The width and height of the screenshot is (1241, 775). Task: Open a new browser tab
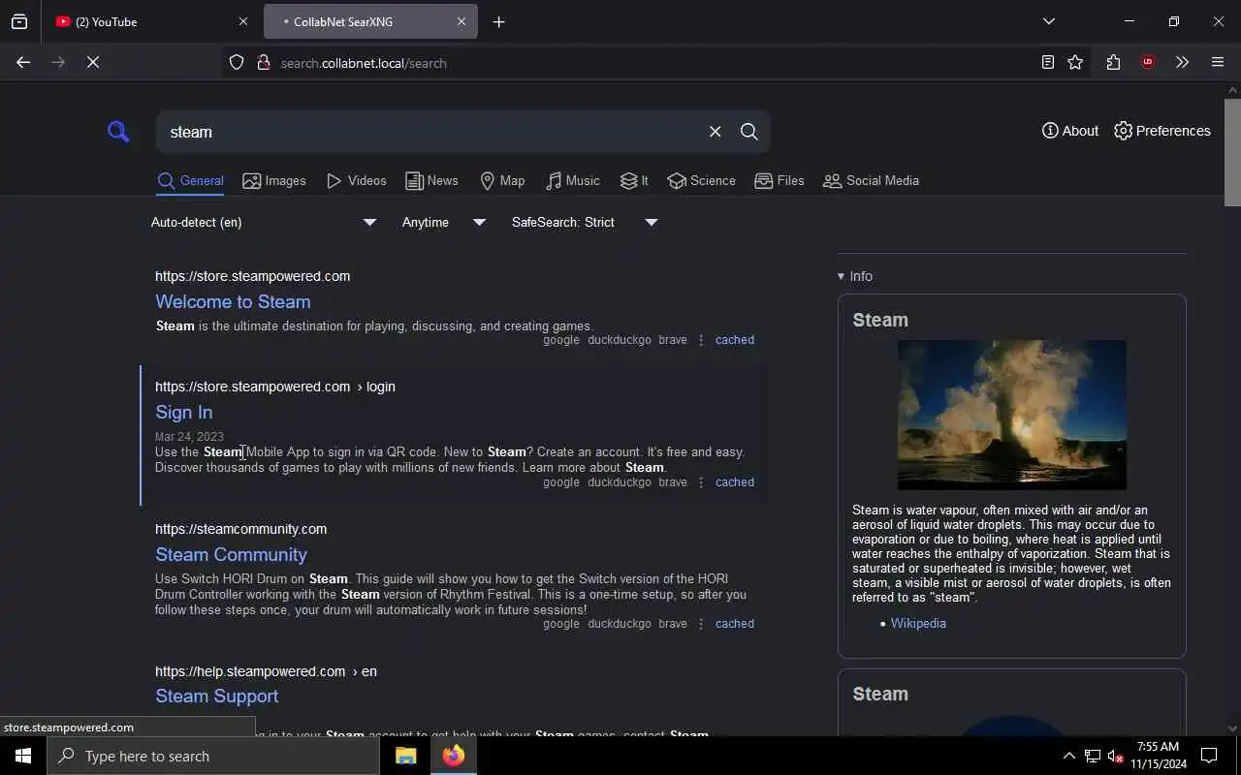[498, 21]
